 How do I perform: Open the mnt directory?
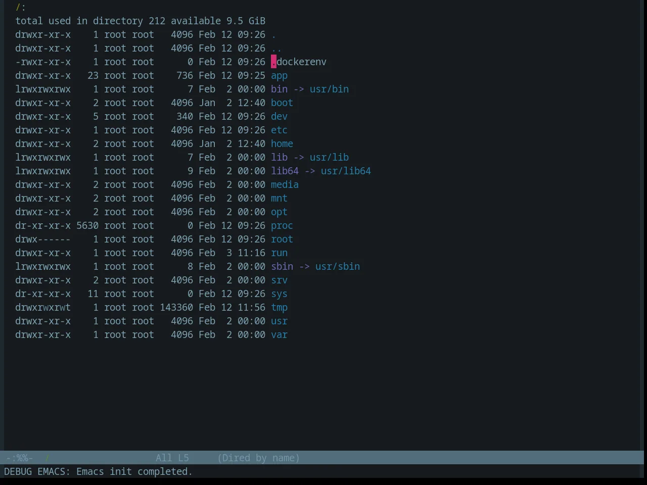tap(279, 199)
